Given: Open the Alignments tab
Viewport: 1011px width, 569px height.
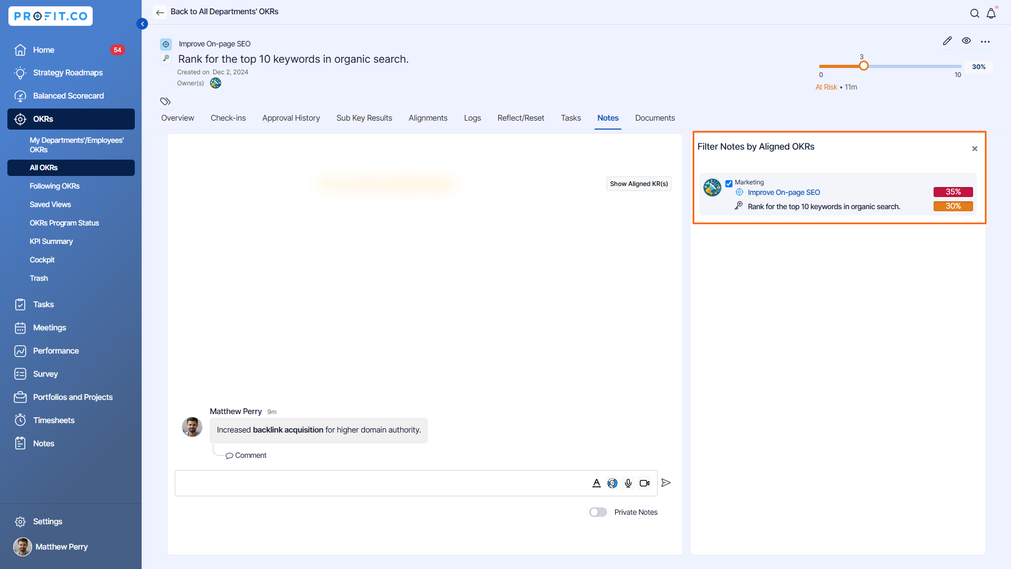Looking at the screenshot, I should (x=428, y=118).
